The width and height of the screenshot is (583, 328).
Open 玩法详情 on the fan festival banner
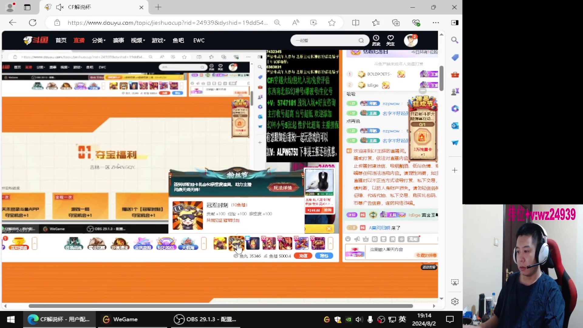pos(284,187)
